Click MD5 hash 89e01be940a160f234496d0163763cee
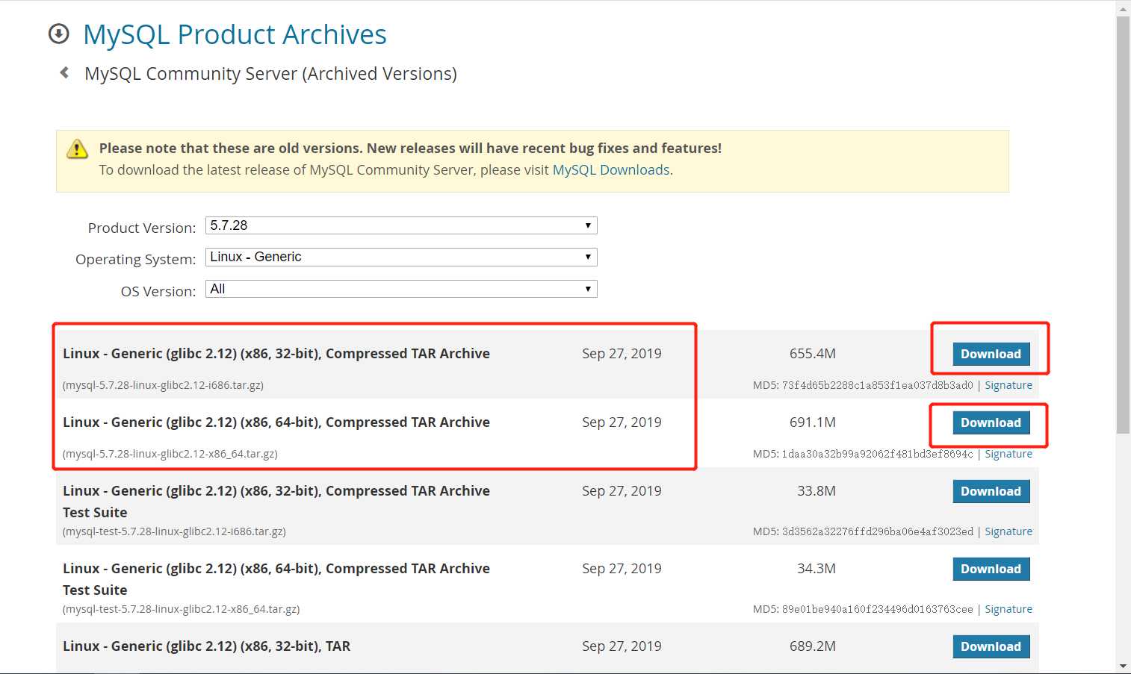1131x674 pixels. [x=877, y=609]
